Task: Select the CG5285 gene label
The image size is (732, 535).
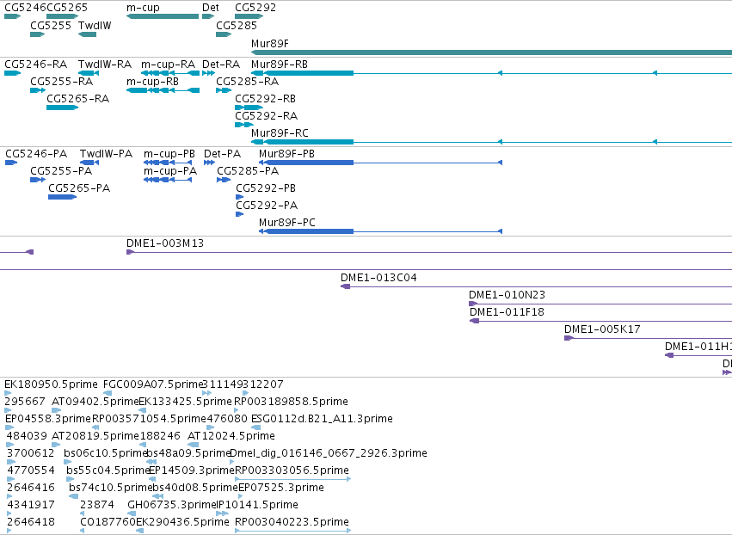Action: pyautogui.click(x=237, y=25)
